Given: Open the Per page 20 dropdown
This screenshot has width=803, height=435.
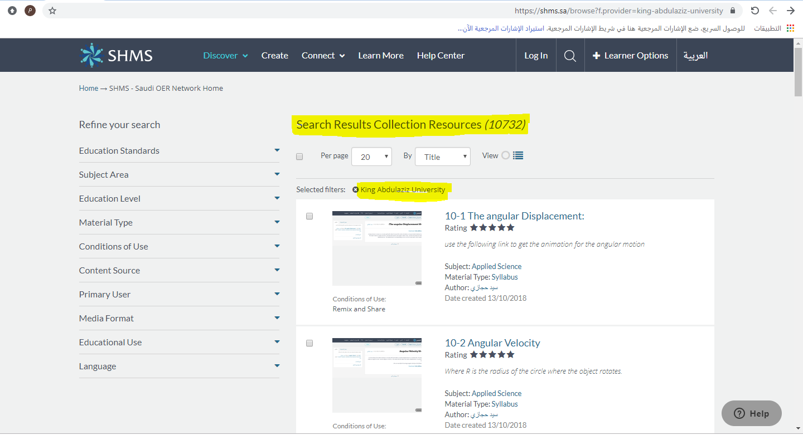Looking at the screenshot, I should [x=371, y=157].
